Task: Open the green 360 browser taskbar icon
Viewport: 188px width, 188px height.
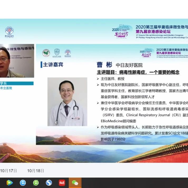Action: [36, 182]
